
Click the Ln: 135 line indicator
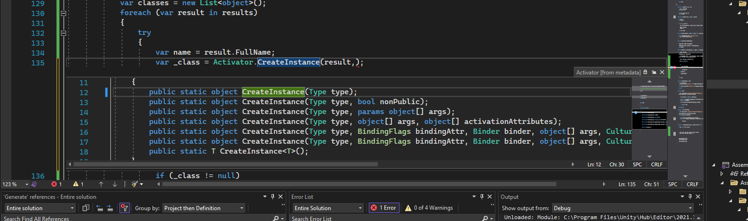(627, 184)
